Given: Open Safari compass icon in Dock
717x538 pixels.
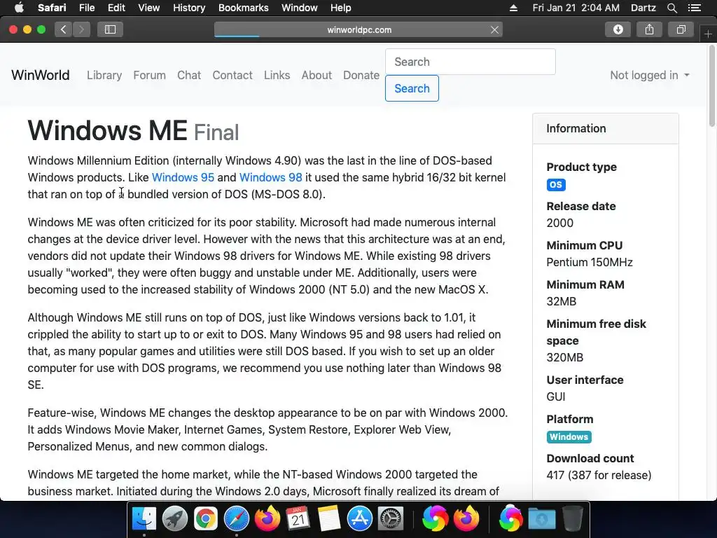Looking at the screenshot, I should click(237, 518).
